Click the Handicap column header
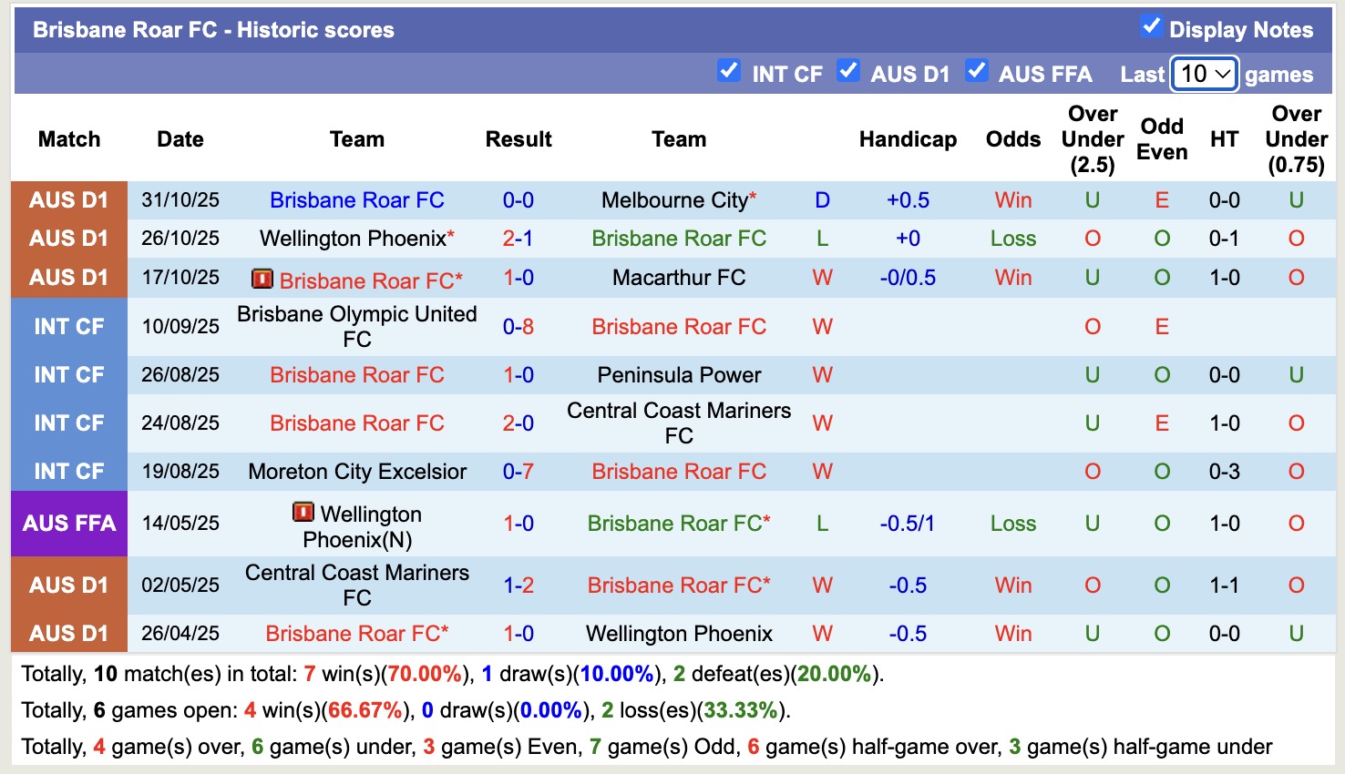 coord(908,139)
